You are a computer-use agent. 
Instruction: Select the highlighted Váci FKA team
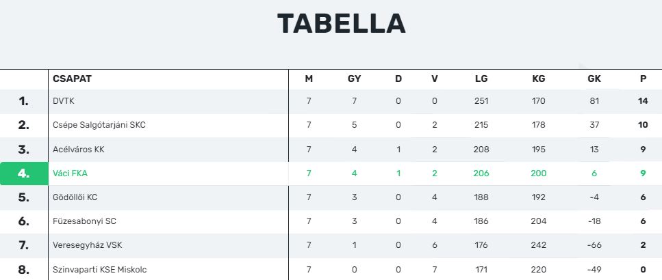pyautogui.click(x=70, y=173)
